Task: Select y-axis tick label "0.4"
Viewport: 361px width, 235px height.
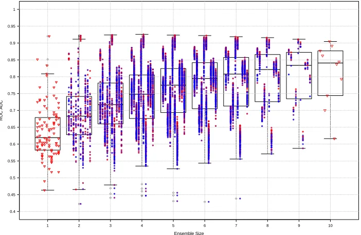Action: pos(12,211)
